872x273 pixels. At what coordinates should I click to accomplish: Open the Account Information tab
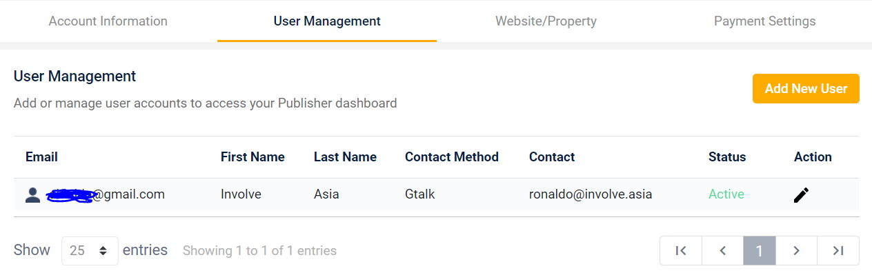click(x=108, y=21)
